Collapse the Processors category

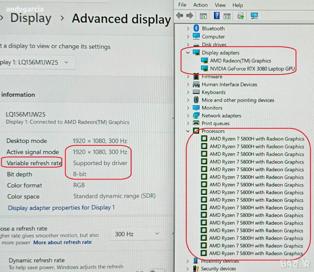(x=188, y=131)
